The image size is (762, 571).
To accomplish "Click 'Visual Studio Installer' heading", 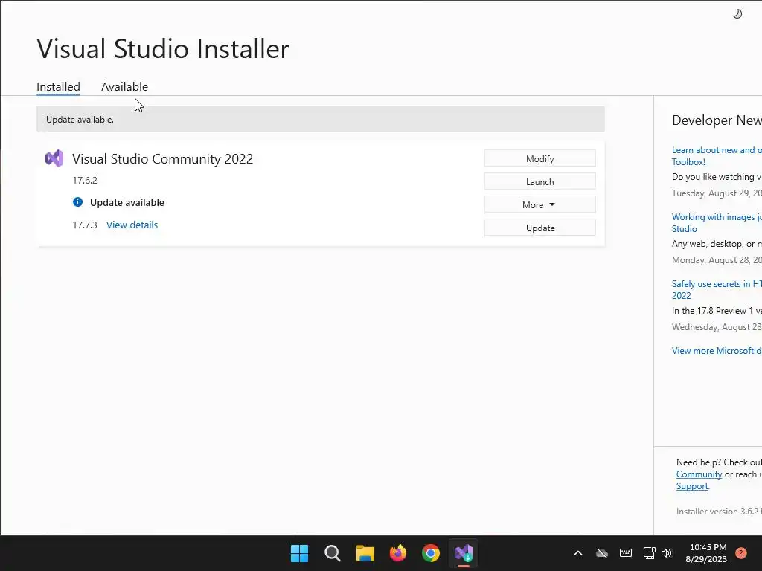I will [163, 48].
